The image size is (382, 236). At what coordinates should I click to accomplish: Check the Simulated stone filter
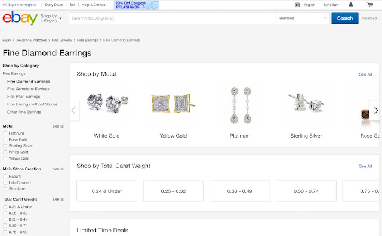tap(5, 188)
